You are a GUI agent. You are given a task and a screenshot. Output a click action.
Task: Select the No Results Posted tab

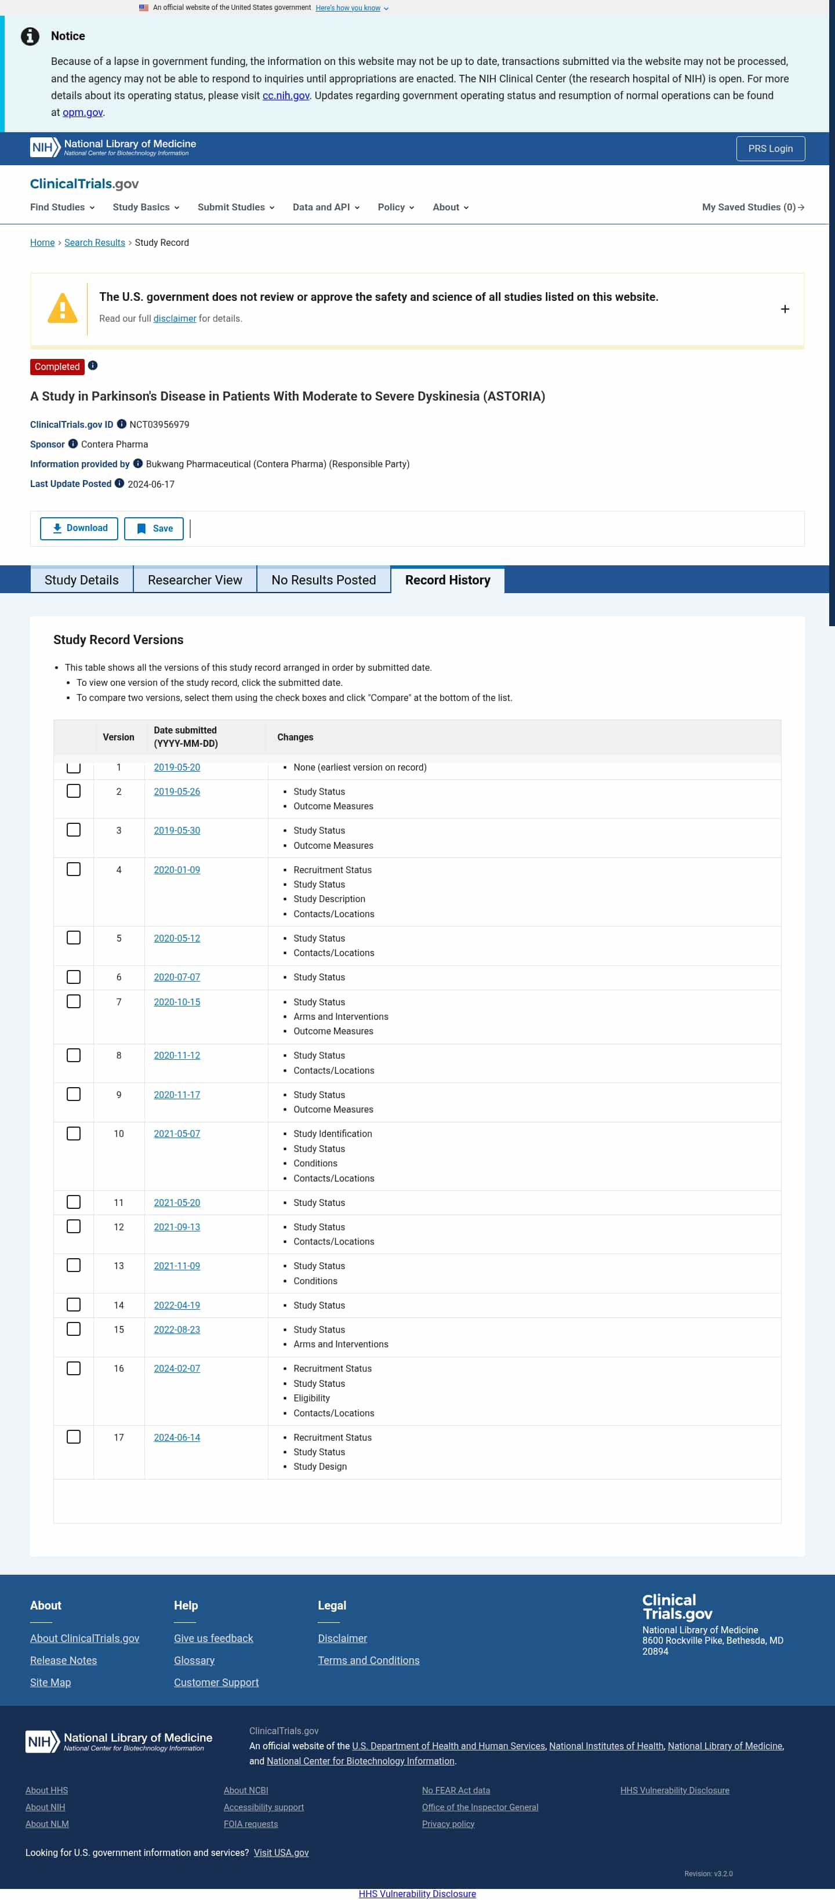324,580
